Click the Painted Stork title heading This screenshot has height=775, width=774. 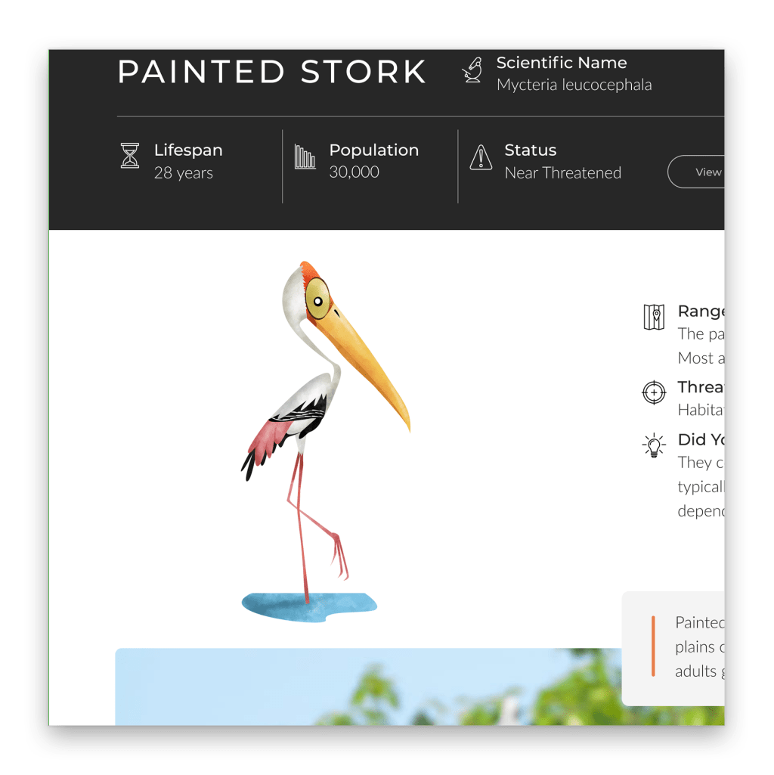tap(272, 72)
